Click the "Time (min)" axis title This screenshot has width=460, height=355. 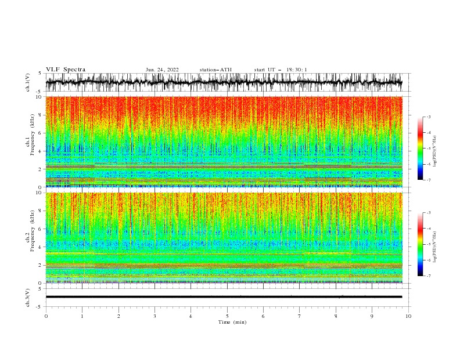(232, 322)
